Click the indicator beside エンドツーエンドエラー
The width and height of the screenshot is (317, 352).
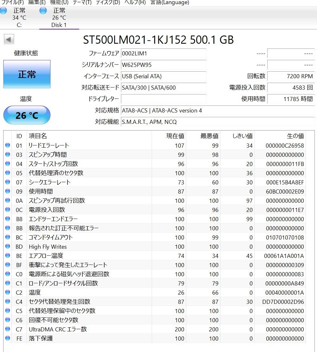coord(8,219)
